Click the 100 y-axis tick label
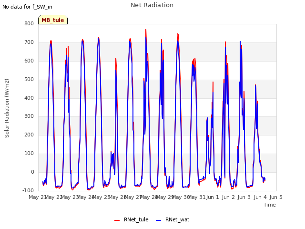 29,154
